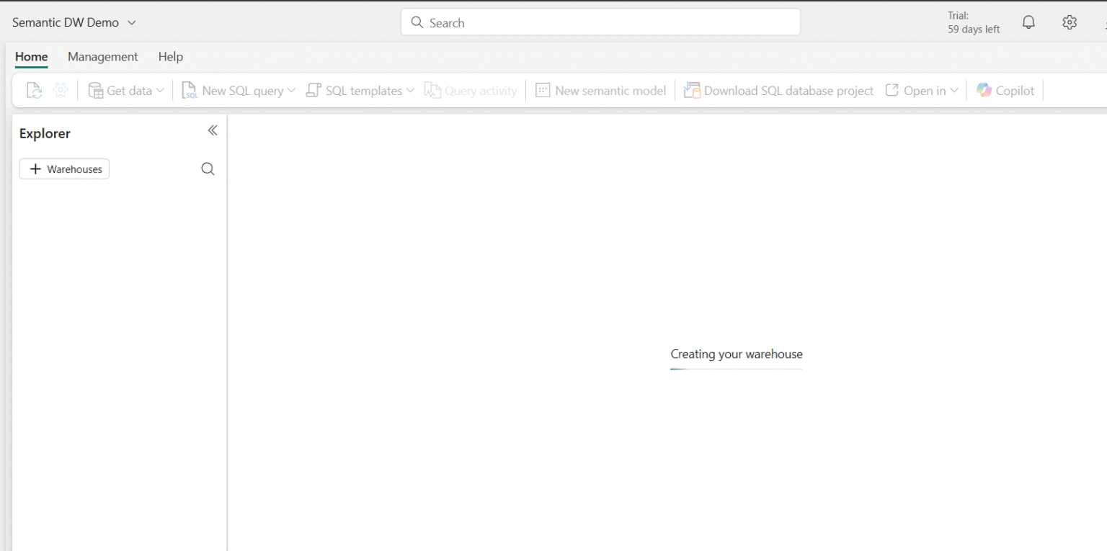Click Download SQL database project

(x=778, y=91)
